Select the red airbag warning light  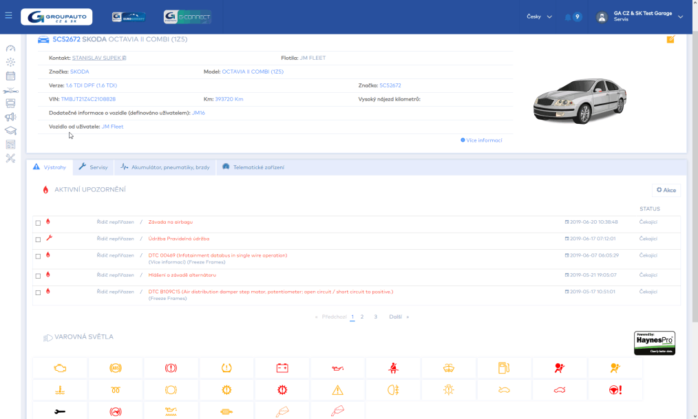(x=560, y=368)
